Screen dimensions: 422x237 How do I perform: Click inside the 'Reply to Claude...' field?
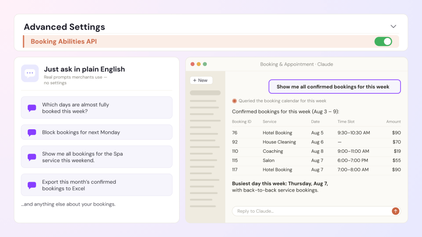(x=312, y=211)
